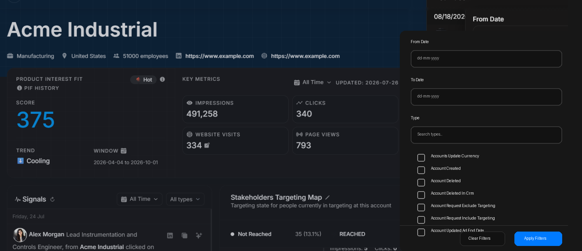Click the From Date input in the filter panel
Image resolution: width=582 pixels, height=251 pixels.
tap(486, 59)
